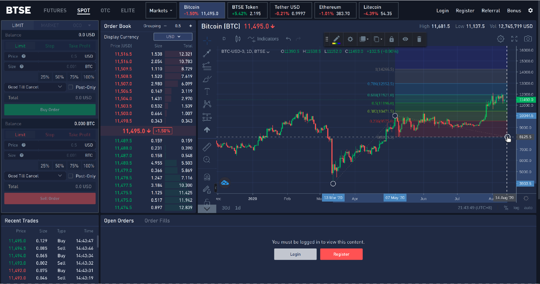This screenshot has width=540, height=284.
Task: Toggle auto scale on chart
Action: 528,208
